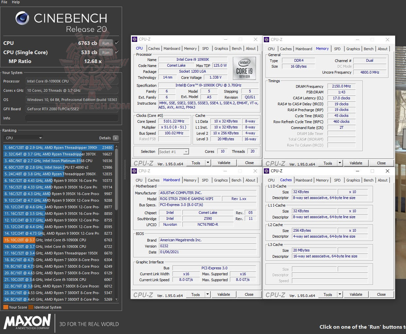The height and width of the screenshot is (334, 406).
Task: Switch to Caches tab in CPU window
Action: [x=154, y=49]
